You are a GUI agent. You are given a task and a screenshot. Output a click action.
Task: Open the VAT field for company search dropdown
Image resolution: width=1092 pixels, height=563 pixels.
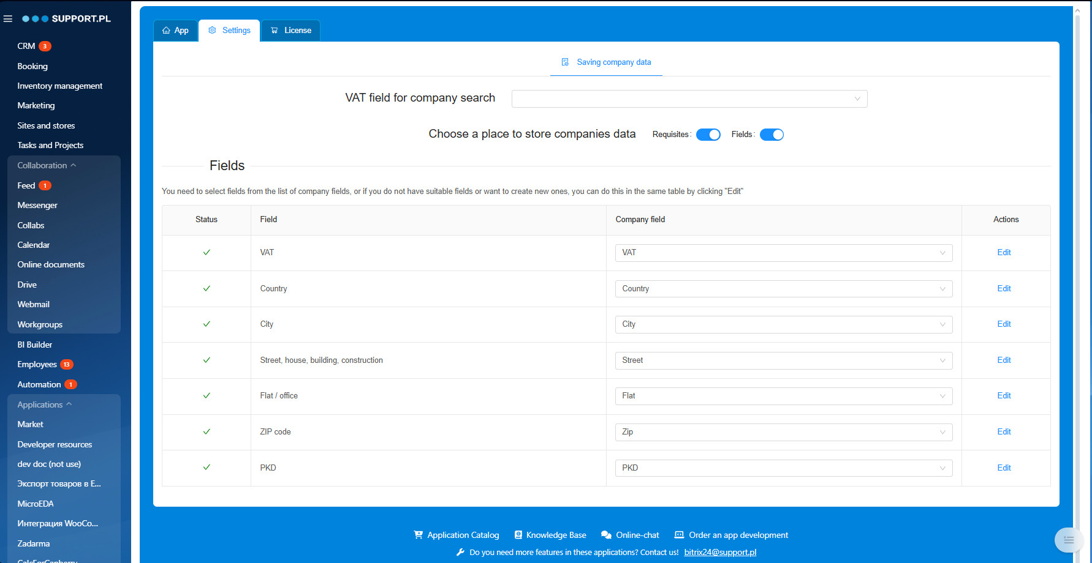(689, 99)
